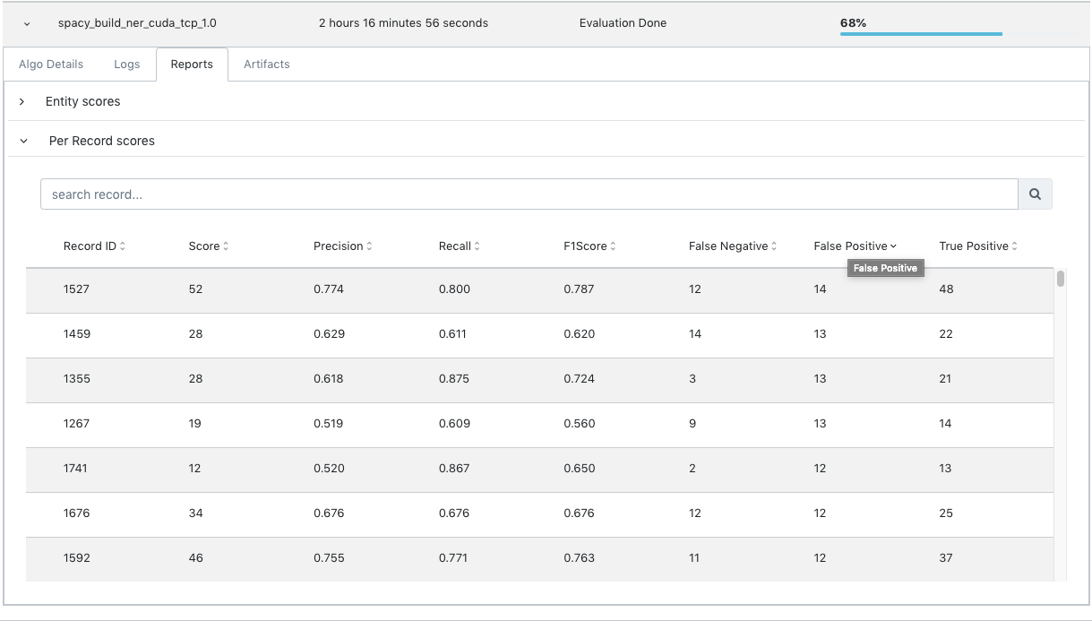1092x621 pixels.
Task: Select the row for record 1527
Action: 537,289
